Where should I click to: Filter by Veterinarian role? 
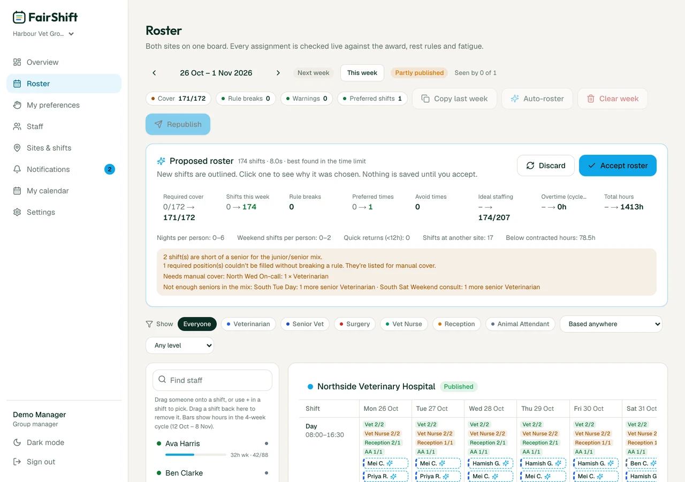248,324
